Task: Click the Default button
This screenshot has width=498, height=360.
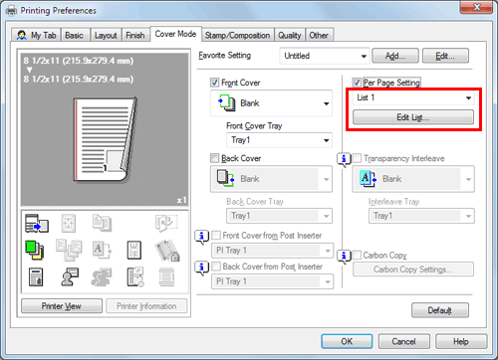Action: (440, 310)
